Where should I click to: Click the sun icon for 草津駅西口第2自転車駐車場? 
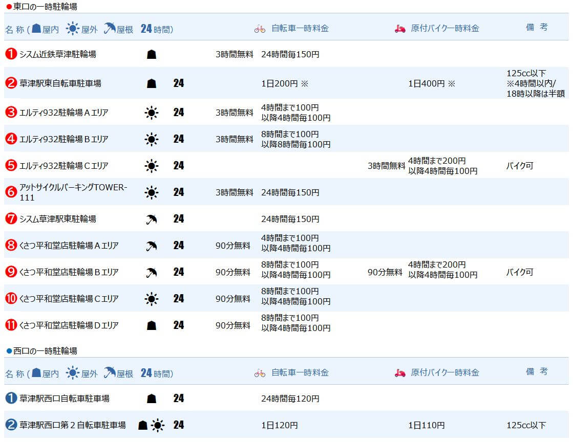158,425
